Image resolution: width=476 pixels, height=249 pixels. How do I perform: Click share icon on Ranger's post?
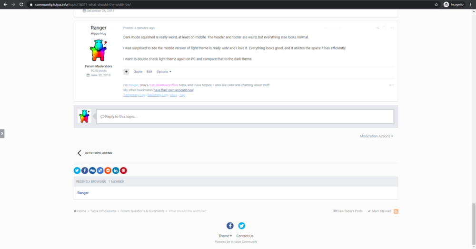point(378,28)
